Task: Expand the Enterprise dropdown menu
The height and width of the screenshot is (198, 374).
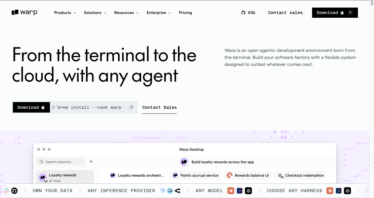Action: click(159, 13)
